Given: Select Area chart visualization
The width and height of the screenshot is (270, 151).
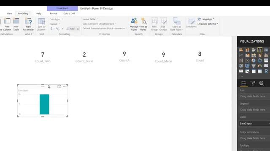Looking at the screenshot, I should (247, 55).
